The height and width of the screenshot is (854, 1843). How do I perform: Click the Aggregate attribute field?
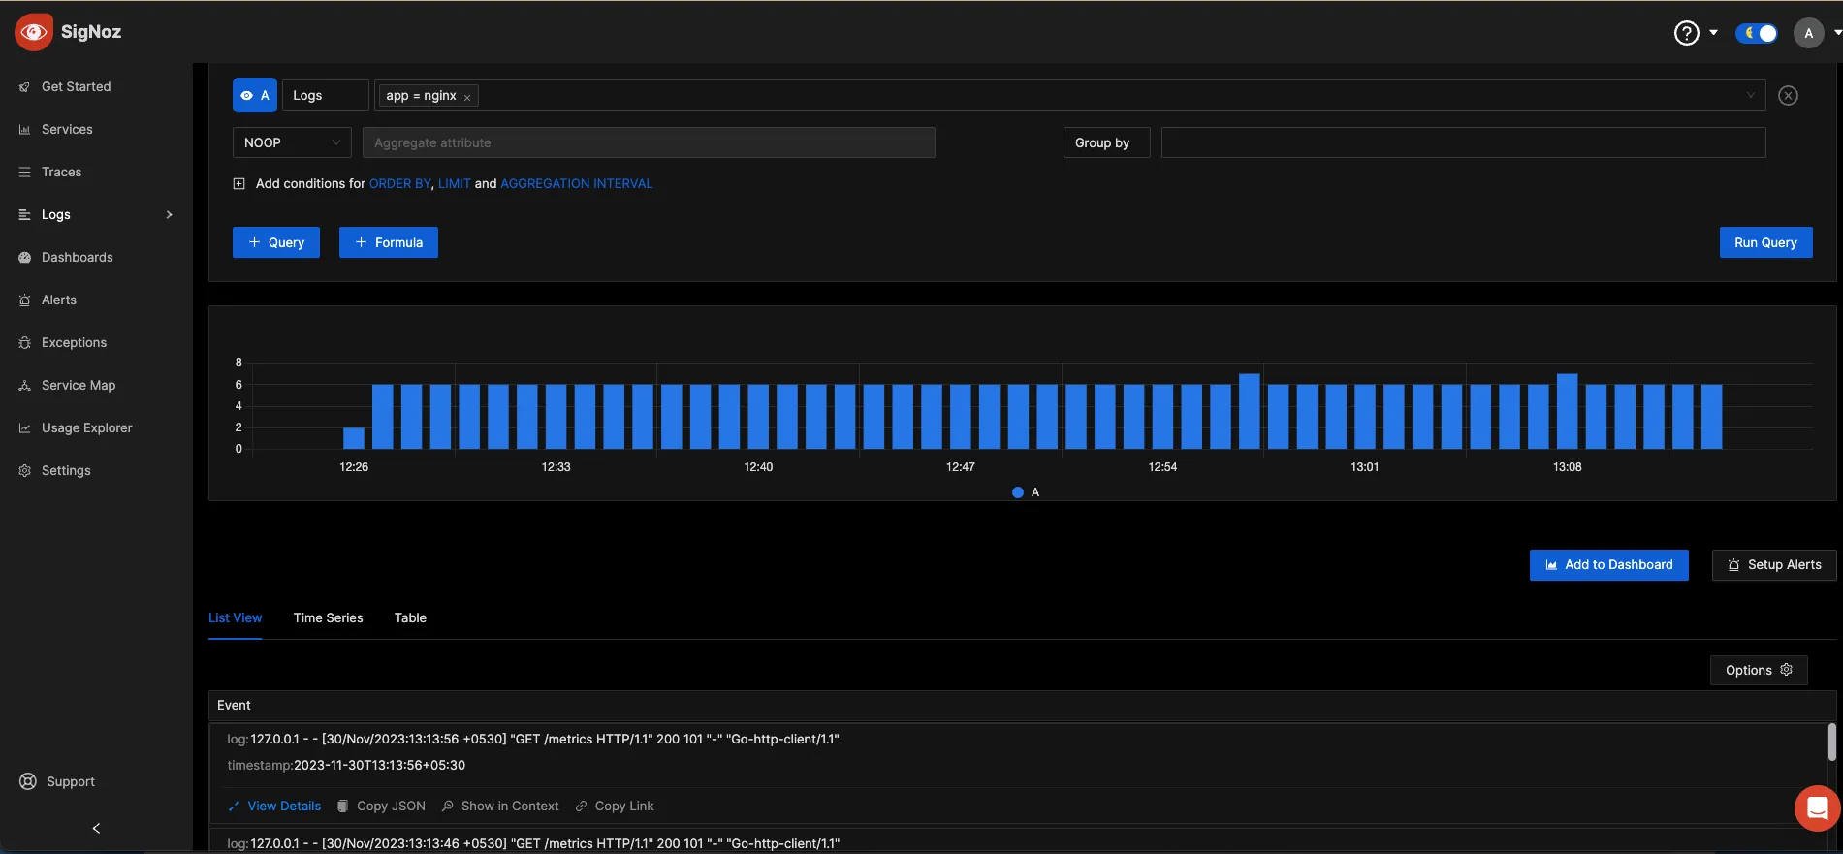(x=649, y=142)
